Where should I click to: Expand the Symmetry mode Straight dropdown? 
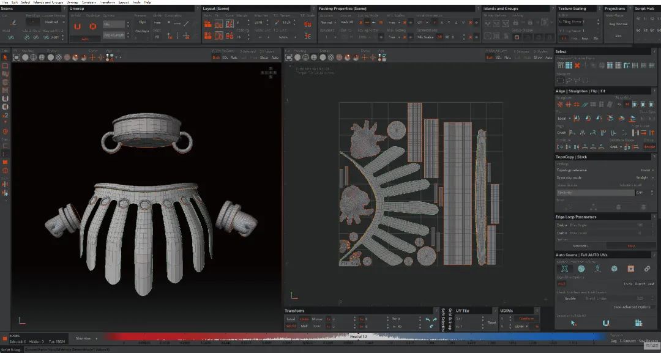(643, 177)
